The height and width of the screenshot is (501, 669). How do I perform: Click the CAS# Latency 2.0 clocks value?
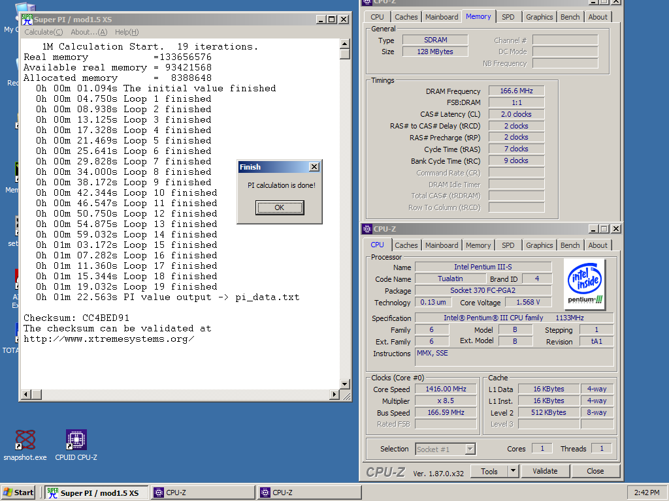point(516,114)
